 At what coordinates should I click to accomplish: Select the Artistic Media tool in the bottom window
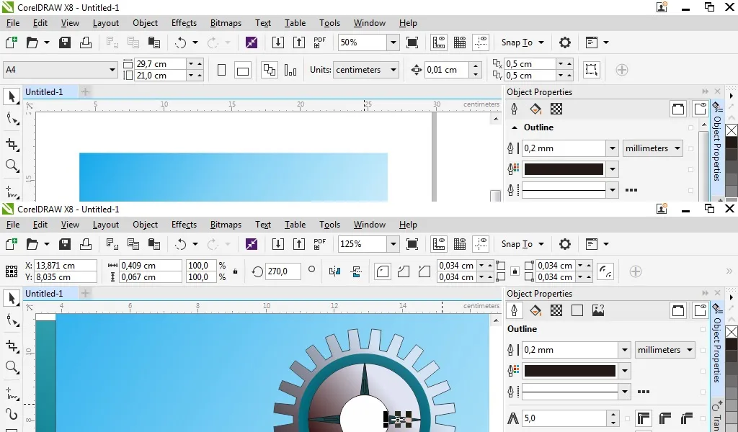click(x=12, y=415)
